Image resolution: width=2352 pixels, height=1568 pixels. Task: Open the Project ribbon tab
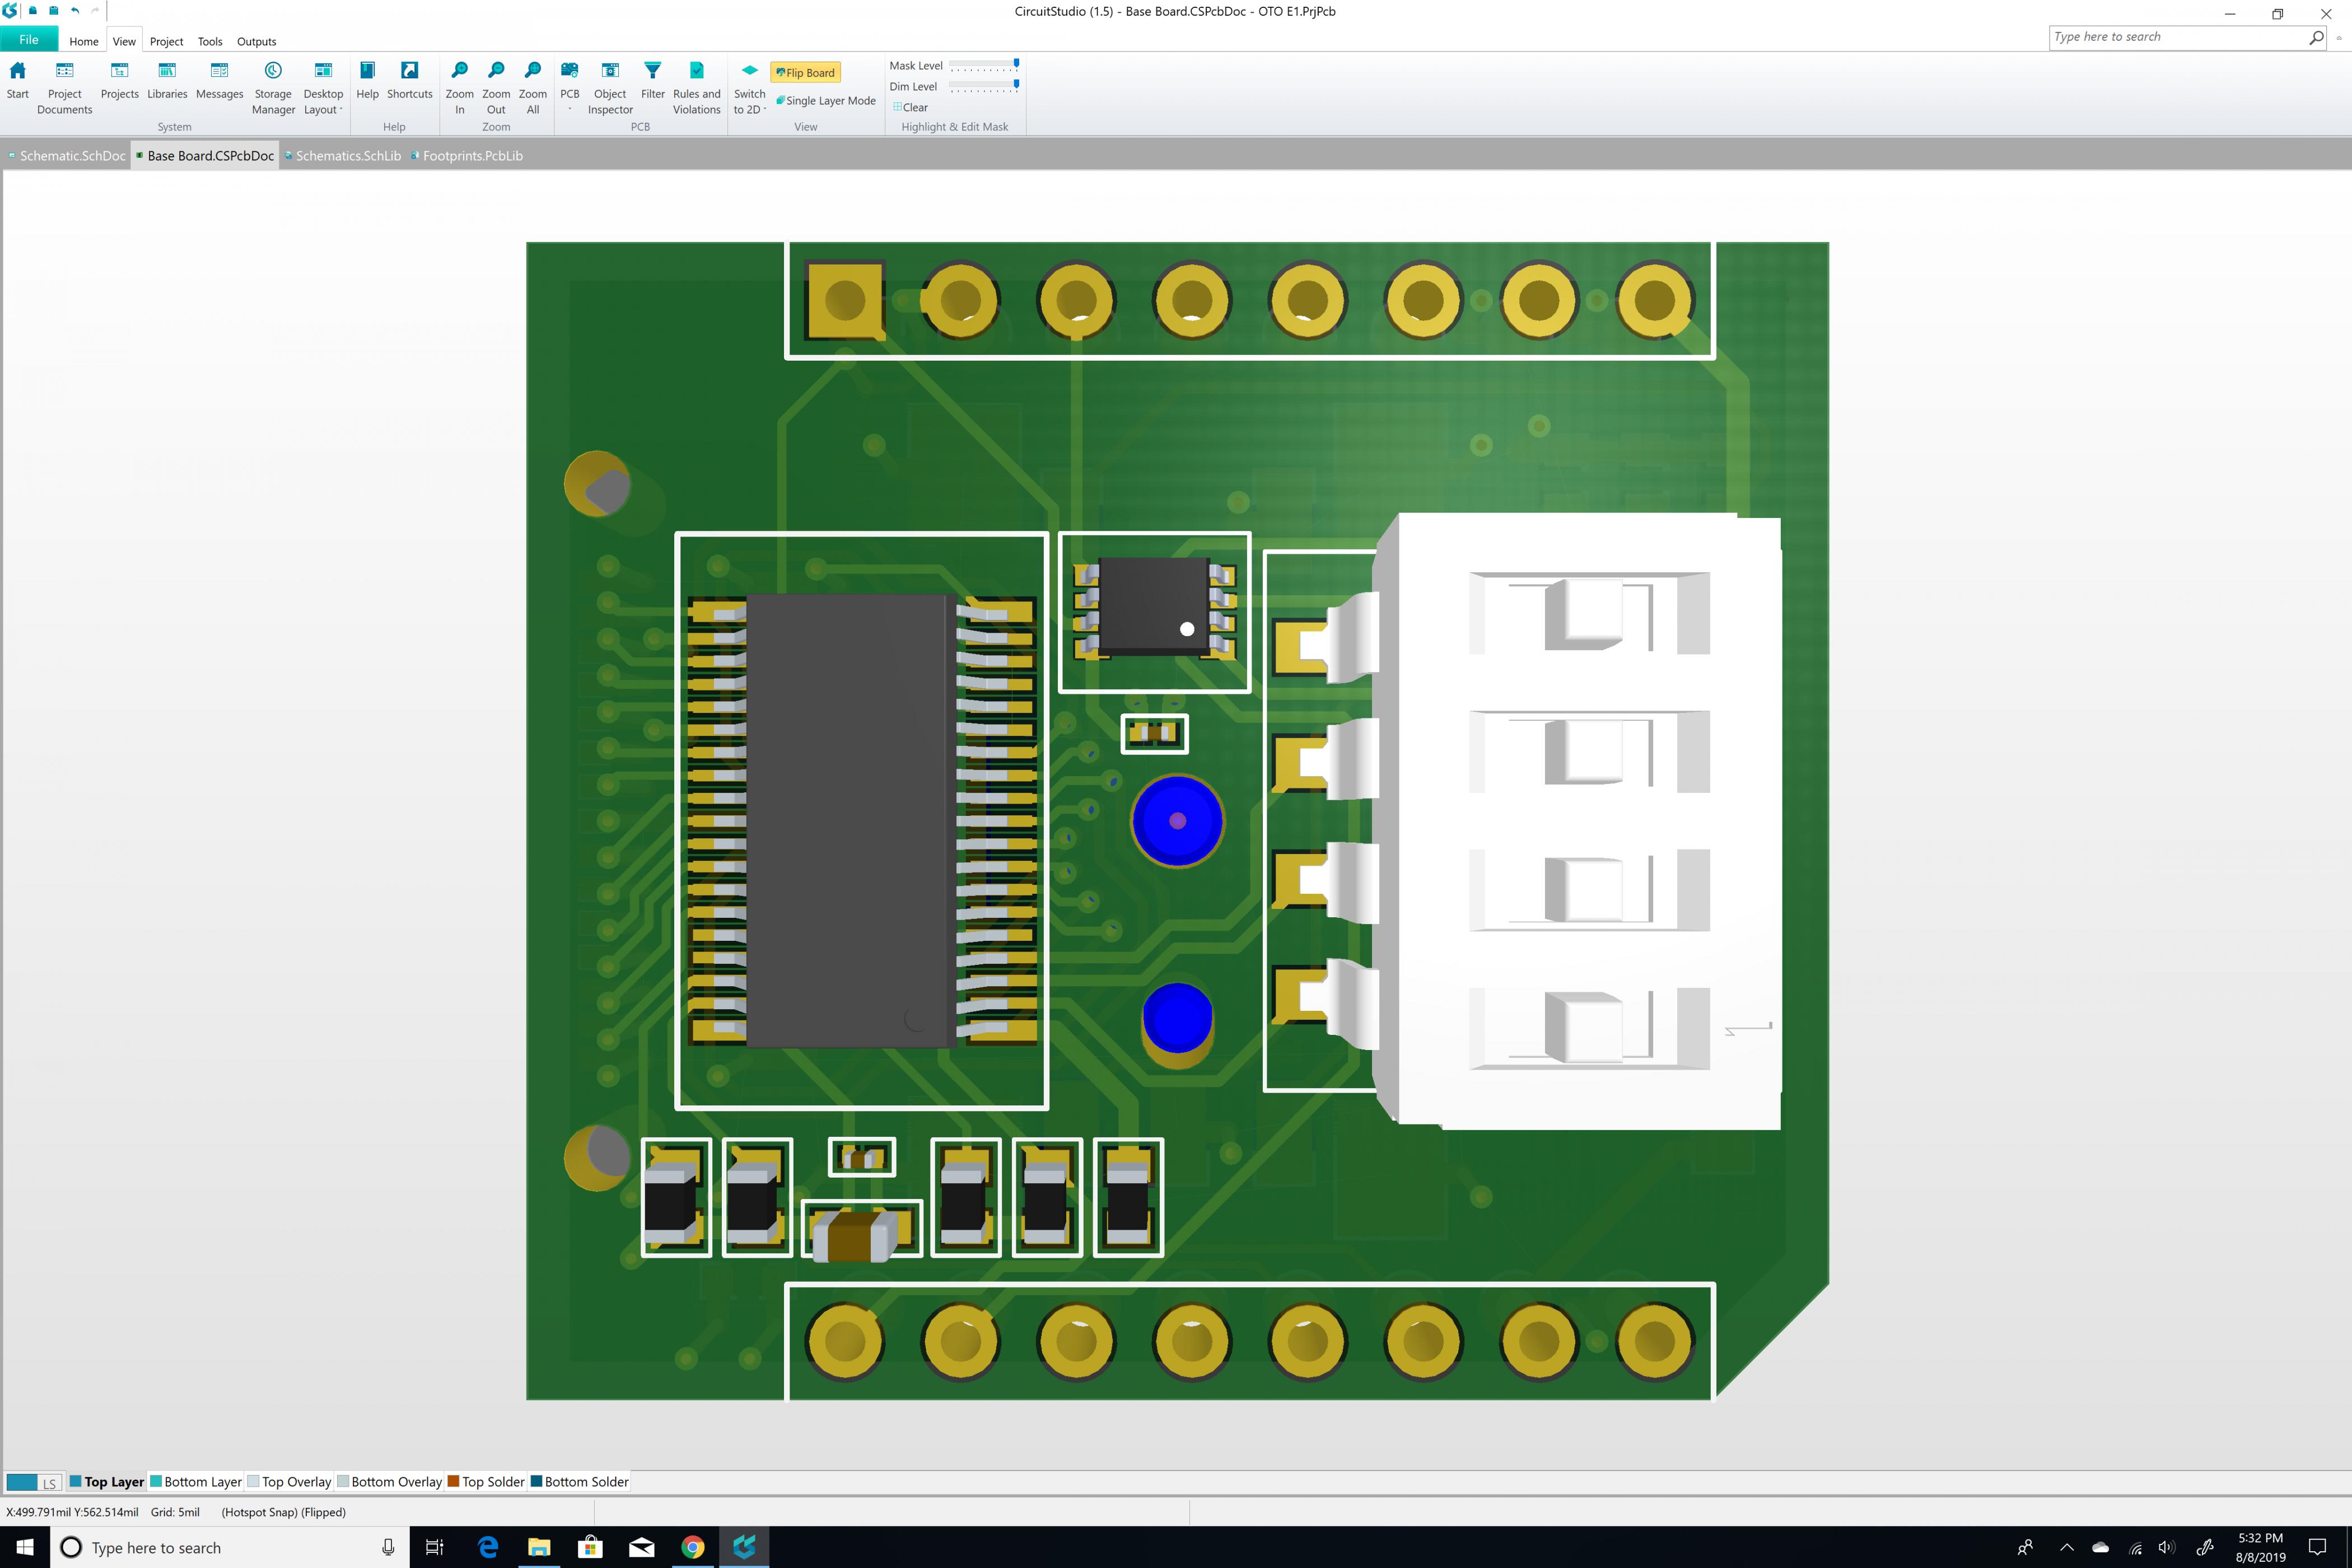166,41
